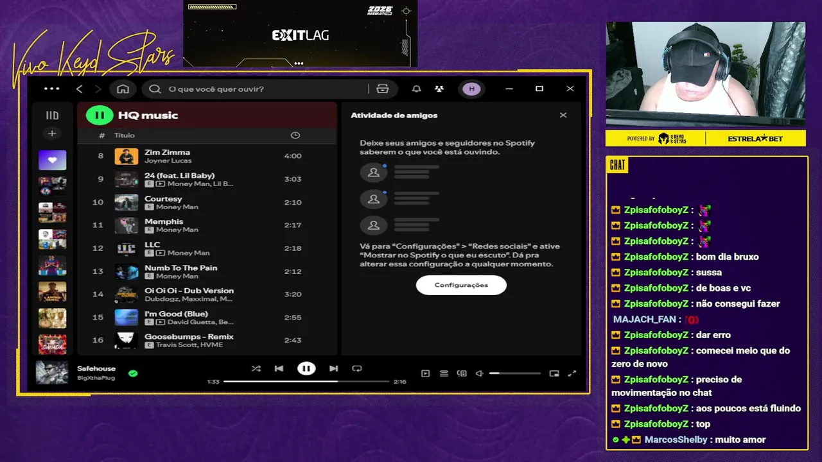Open the friend activity icon in top bar
Screen dimensions: 822x462
pos(439,89)
